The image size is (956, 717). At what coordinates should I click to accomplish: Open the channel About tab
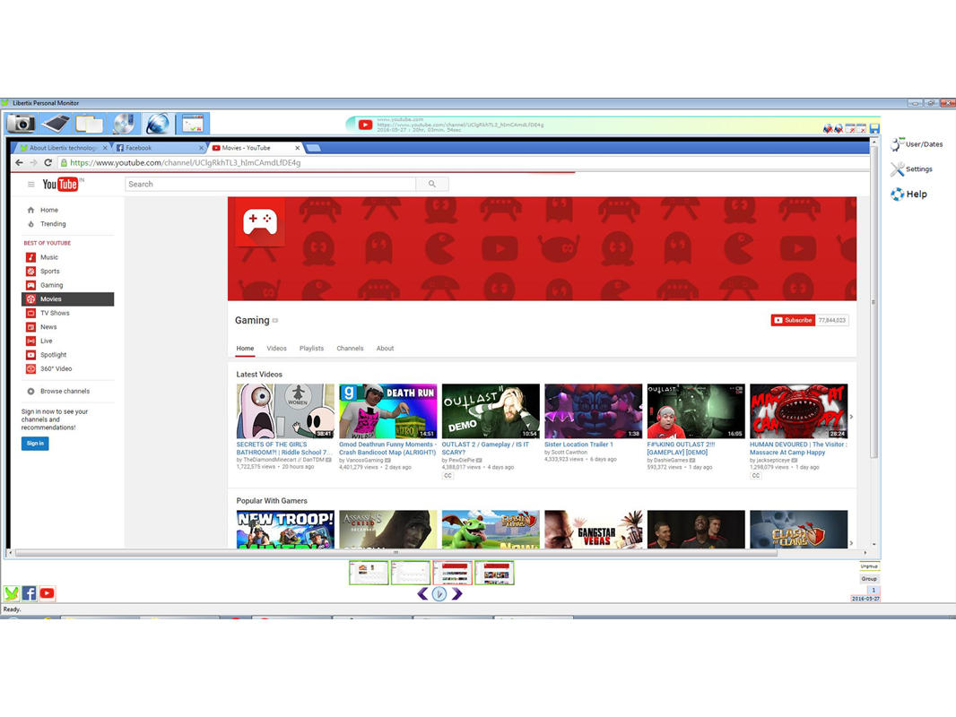pos(385,349)
